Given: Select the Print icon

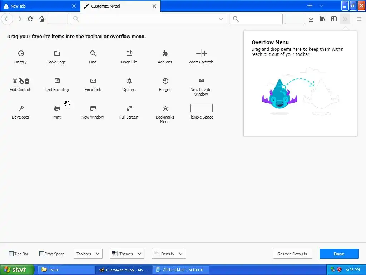Looking at the screenshot, I should [x=57, y=108].
